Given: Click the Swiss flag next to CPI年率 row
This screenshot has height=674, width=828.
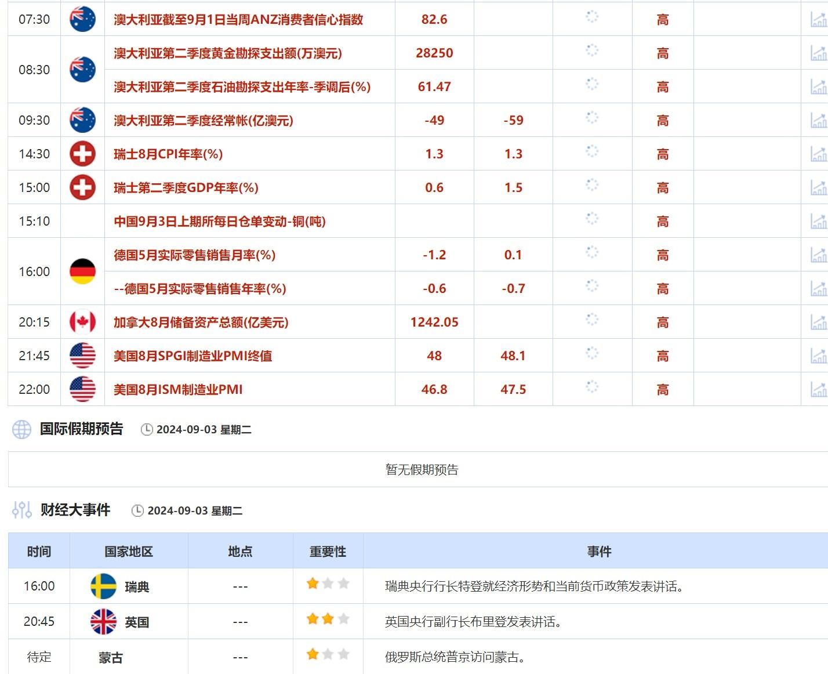Looking at the screenshot, I should click(x=82, y=154).
